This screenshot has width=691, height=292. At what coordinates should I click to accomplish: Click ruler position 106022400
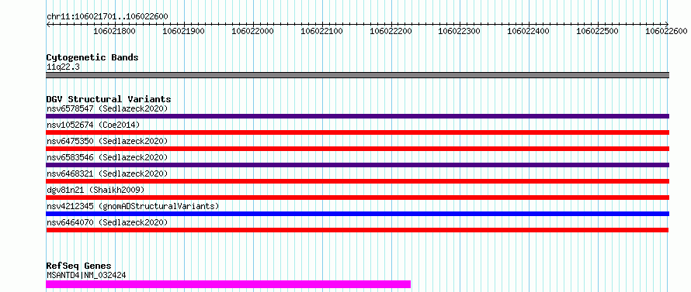[530, 31]
